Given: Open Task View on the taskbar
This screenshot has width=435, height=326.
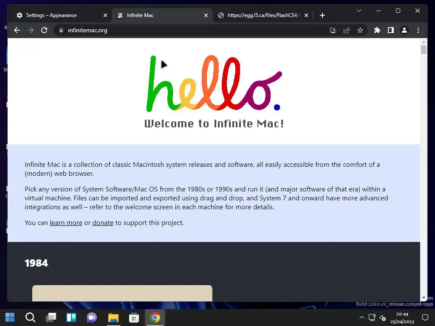Looking at the screenshot, I should (51, 318).
